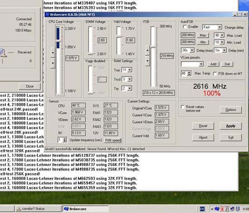
Task: Click the FSB increase arrow button
Action: pyautogui.click(x=148, y=51)
